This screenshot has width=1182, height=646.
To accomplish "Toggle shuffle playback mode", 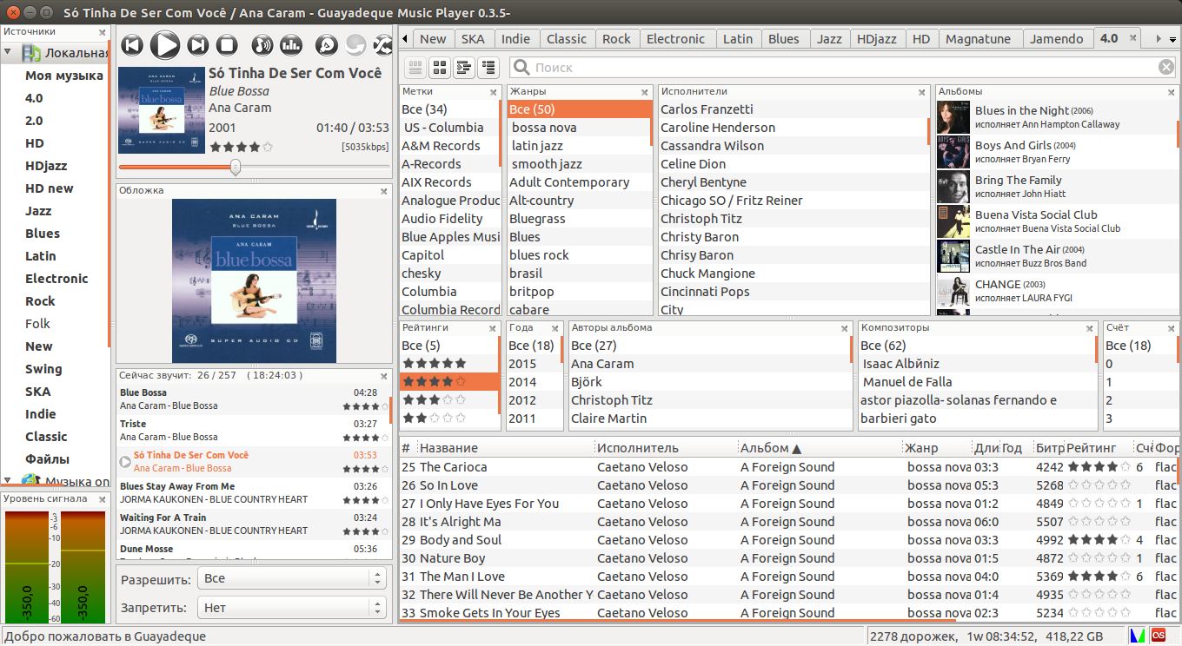I will (x=382, y=45).
